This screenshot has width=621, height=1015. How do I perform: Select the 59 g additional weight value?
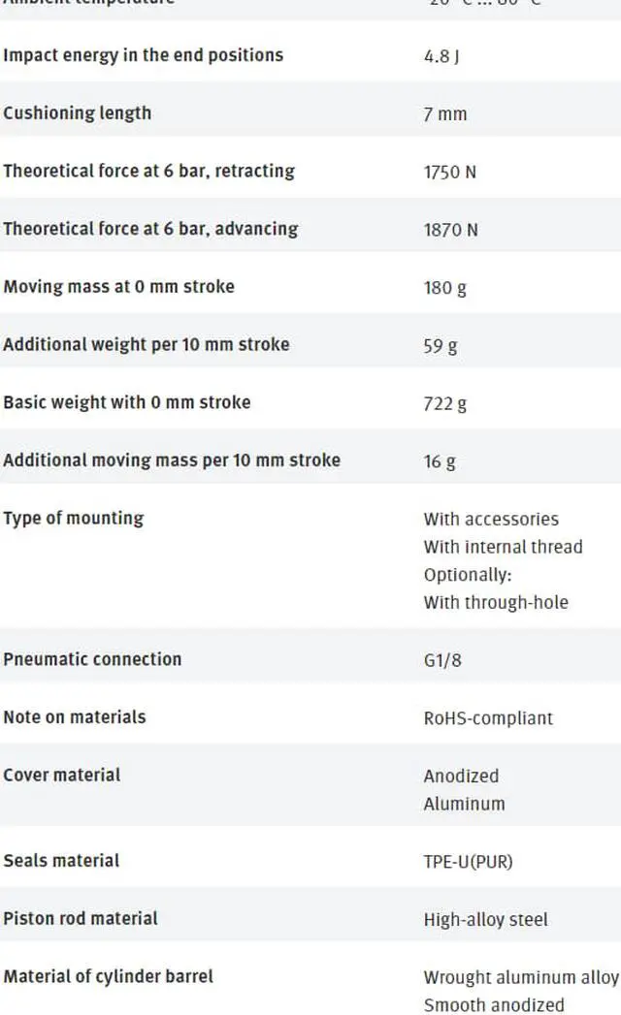[441, 346]
